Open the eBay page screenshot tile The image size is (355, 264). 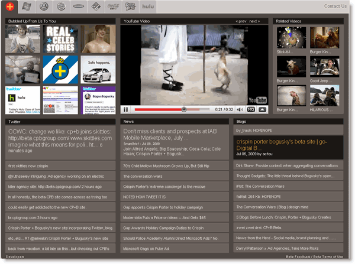tap(60, 100)
